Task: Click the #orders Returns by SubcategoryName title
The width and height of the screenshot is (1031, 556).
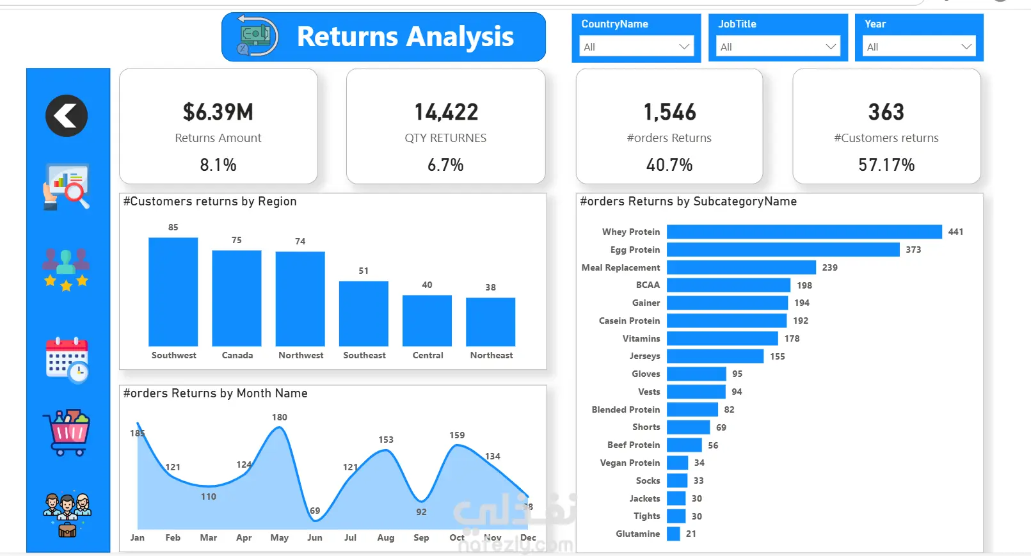Action: [688, 202]
